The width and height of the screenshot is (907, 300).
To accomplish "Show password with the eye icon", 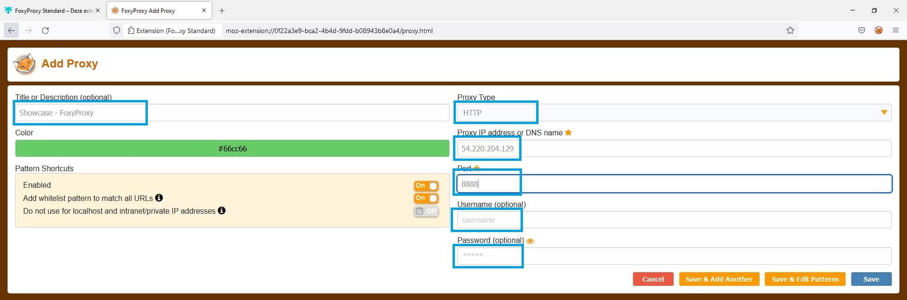I will tap(530, 241).
